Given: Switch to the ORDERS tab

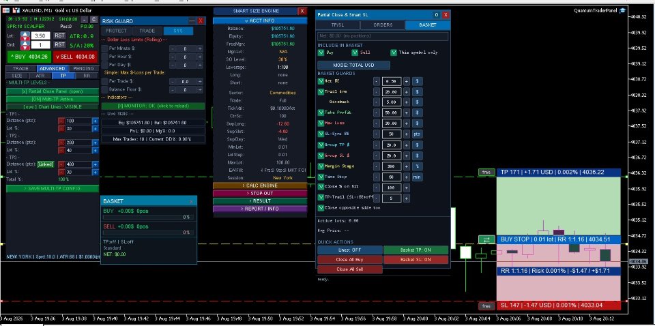Looking at the screenshot, I should (x=383, y=25).
